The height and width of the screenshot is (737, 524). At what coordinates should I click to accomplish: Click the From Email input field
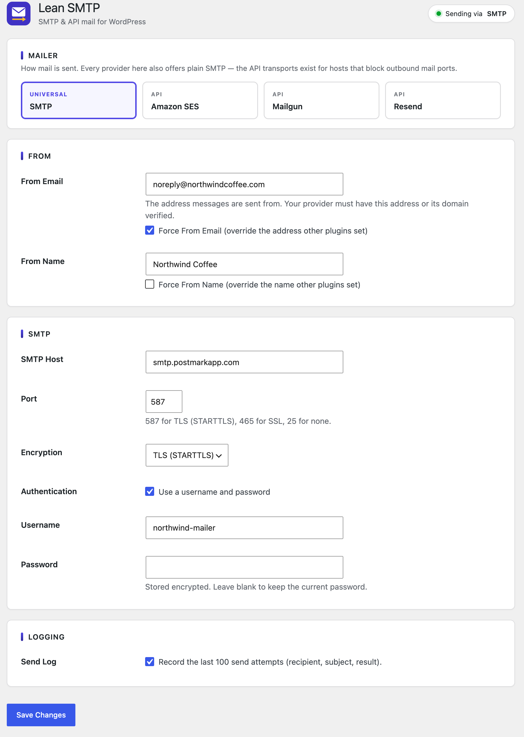coord(244,184)
